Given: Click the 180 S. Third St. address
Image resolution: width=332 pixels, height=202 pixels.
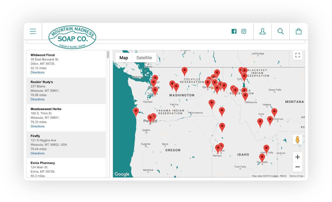Looking at the screenshot, I should [41, 113].
